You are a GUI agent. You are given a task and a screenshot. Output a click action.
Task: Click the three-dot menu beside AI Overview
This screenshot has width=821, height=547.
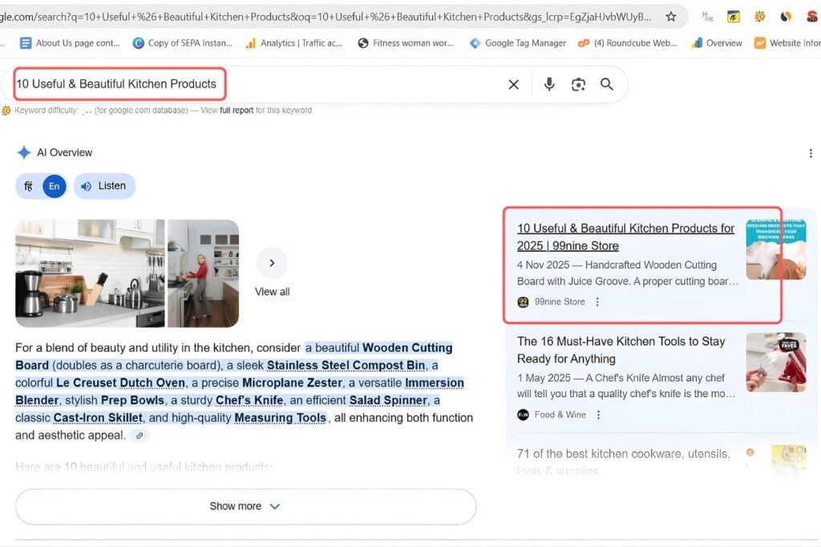[811, 152]
